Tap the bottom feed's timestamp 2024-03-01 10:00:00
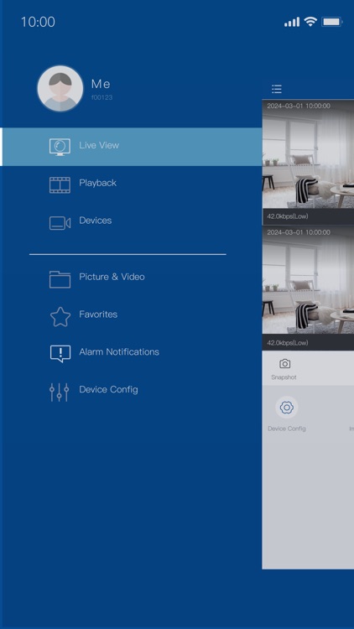354x629 pixels. pyautogui.click(x=299, y=232)
